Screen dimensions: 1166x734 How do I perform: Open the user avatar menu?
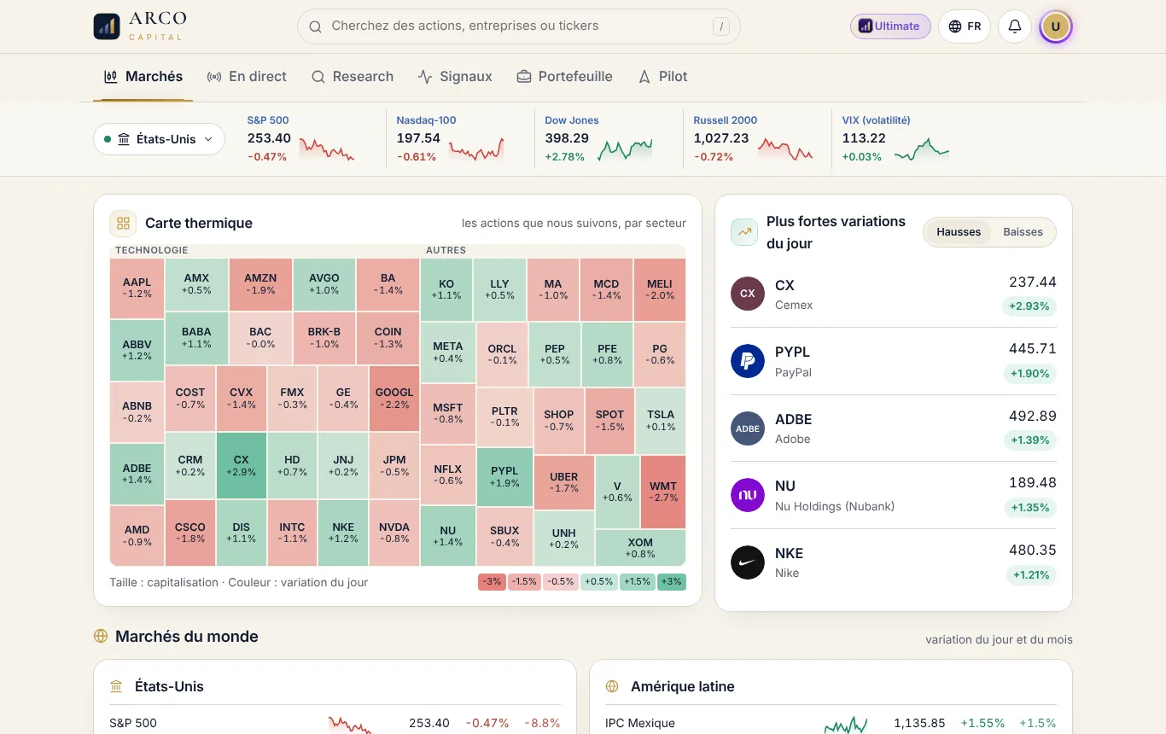[x=1056, y=26]
